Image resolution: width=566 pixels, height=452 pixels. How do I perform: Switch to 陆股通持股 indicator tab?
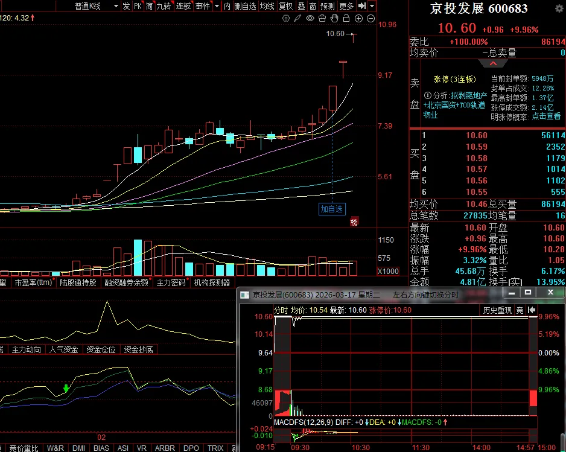tap(78, 282)
